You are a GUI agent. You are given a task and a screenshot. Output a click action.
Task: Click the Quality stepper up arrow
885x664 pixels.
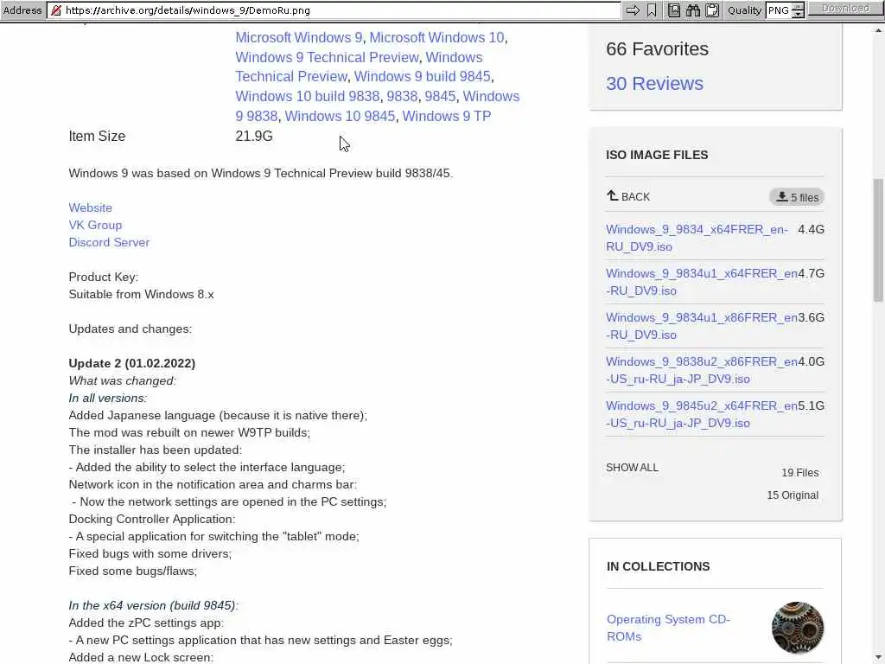tap(798, 7)
